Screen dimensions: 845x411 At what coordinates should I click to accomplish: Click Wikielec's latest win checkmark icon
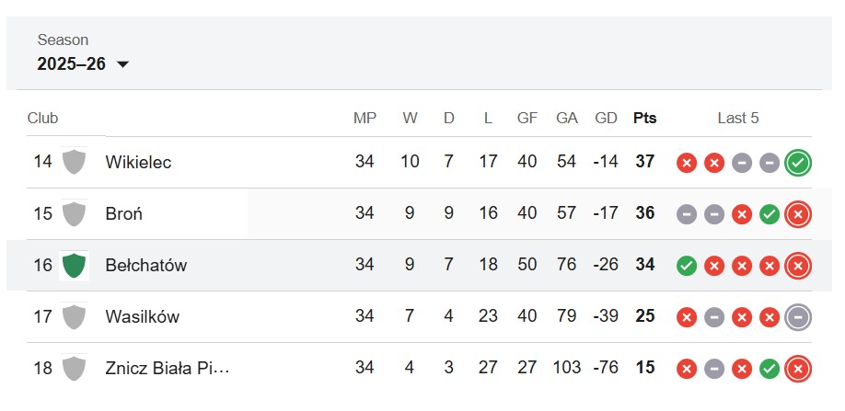point(798,163)
